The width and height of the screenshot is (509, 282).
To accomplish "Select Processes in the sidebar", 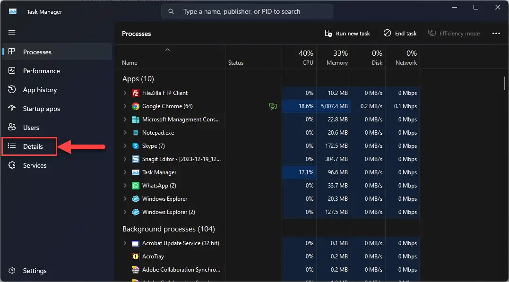I will click(x=37, y=52).
